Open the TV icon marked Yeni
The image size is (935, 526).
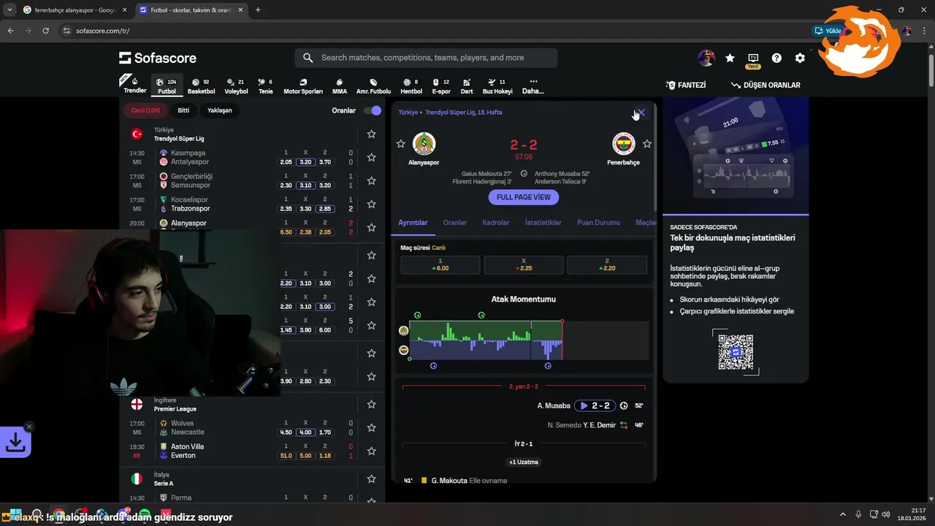click(x=753, y=58)
